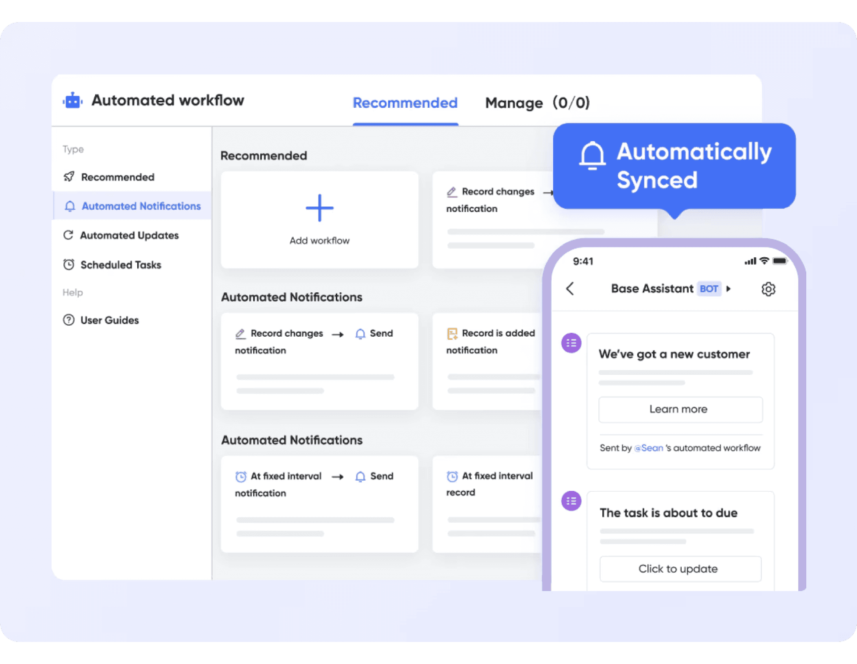Open the @Sean mention link
The image size is (857, 664).
tap(649, 448)
